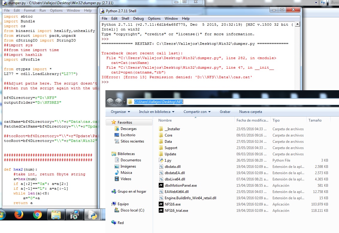Open Google Chrome from the taskbar

(37, 214)
